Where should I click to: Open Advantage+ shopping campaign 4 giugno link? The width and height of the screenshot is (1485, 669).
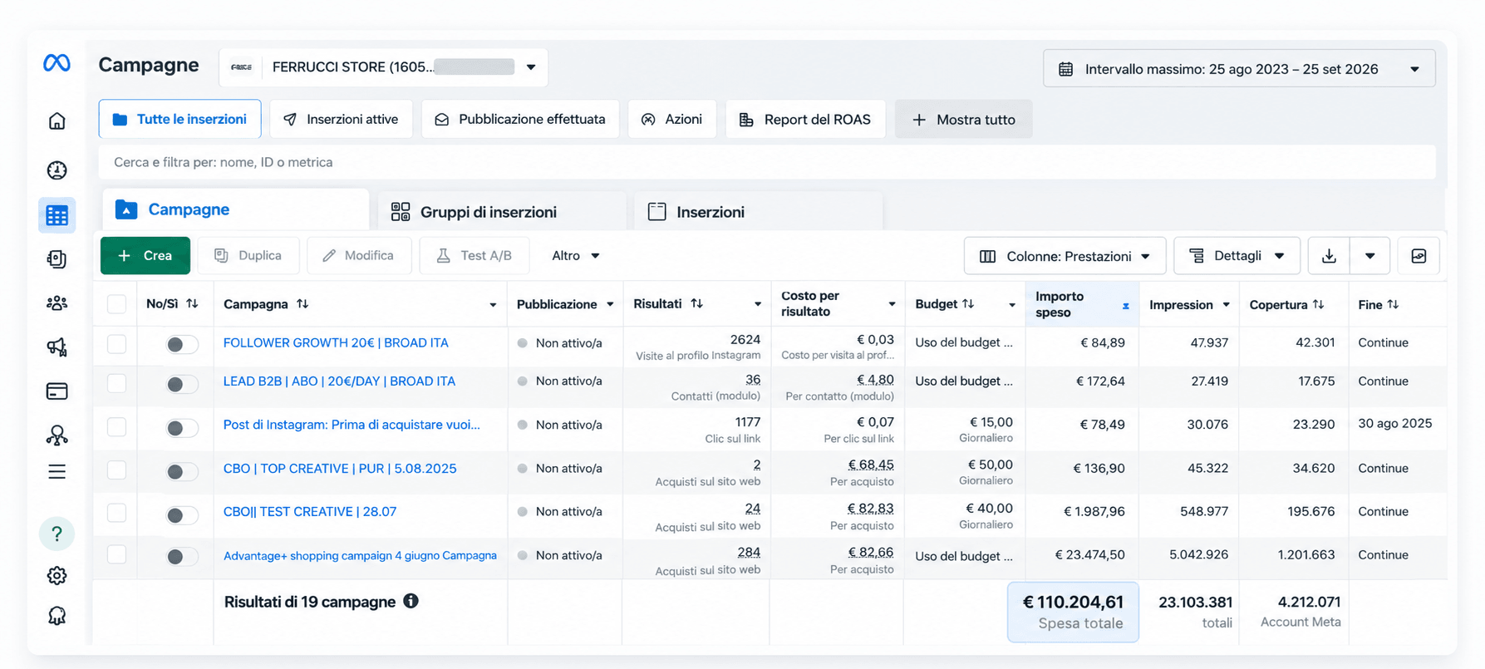click(x=360, y=555)
